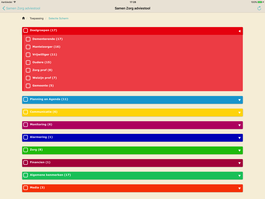The width and height of the screenshot is (265, 199).
Task: Tap the refresh icon in the navigation bar
Action: [259, 8]
